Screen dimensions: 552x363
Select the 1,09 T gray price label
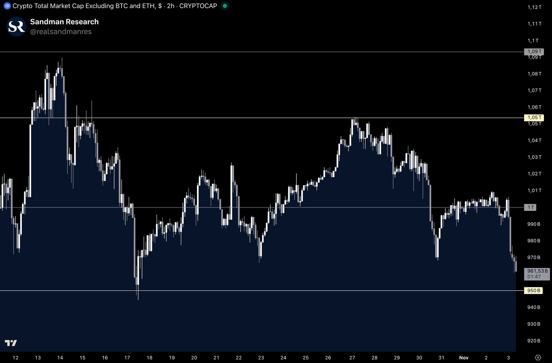coord(534,51)
